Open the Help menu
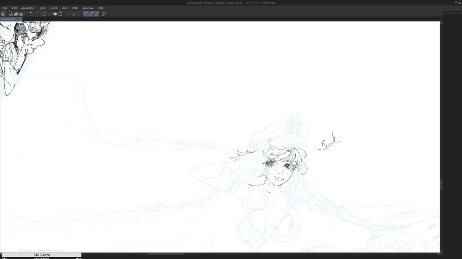The image size is (462, 259). click(x=100, y=8)
